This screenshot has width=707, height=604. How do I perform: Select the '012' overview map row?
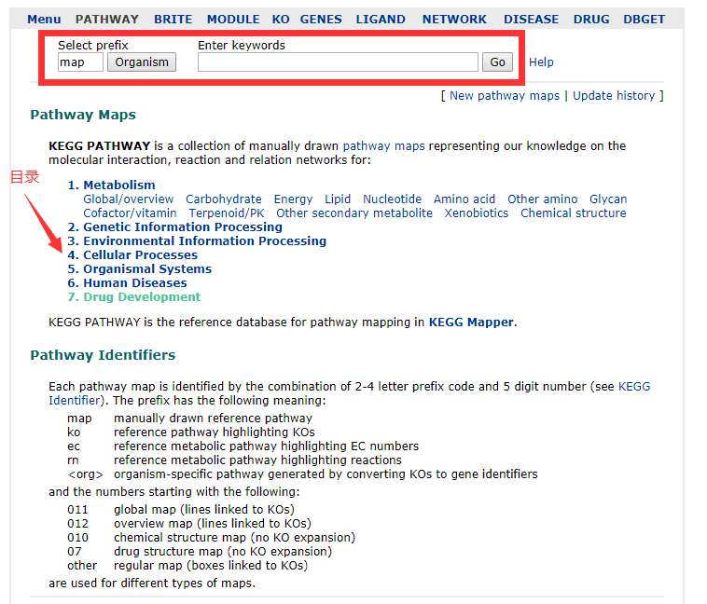[x=189, y=523]
